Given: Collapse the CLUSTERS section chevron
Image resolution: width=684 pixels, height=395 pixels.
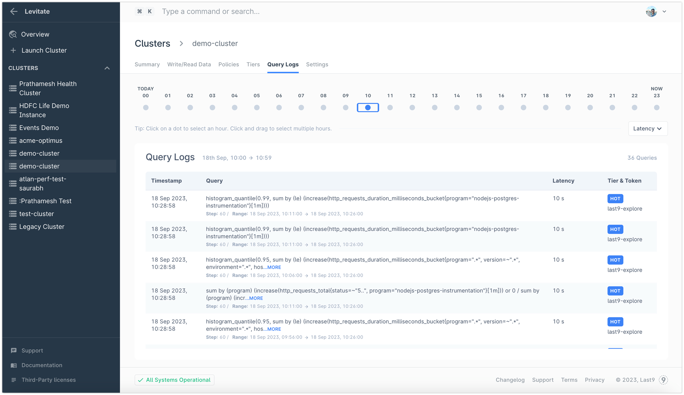Looking at the screenshot, I should click(107, 68).
